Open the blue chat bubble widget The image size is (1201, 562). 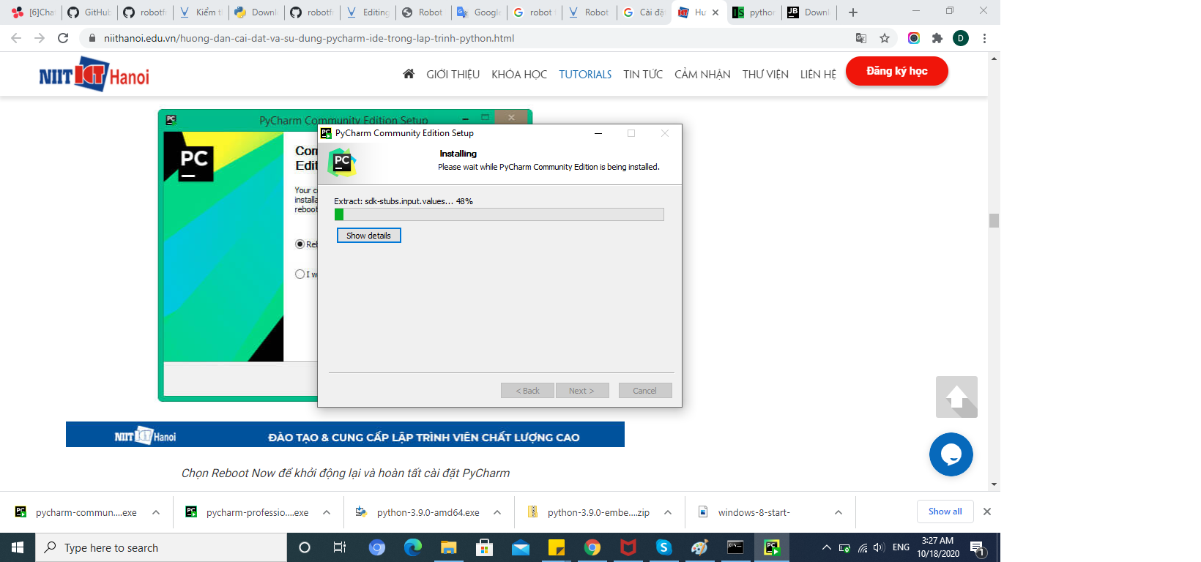pos(951,454)
